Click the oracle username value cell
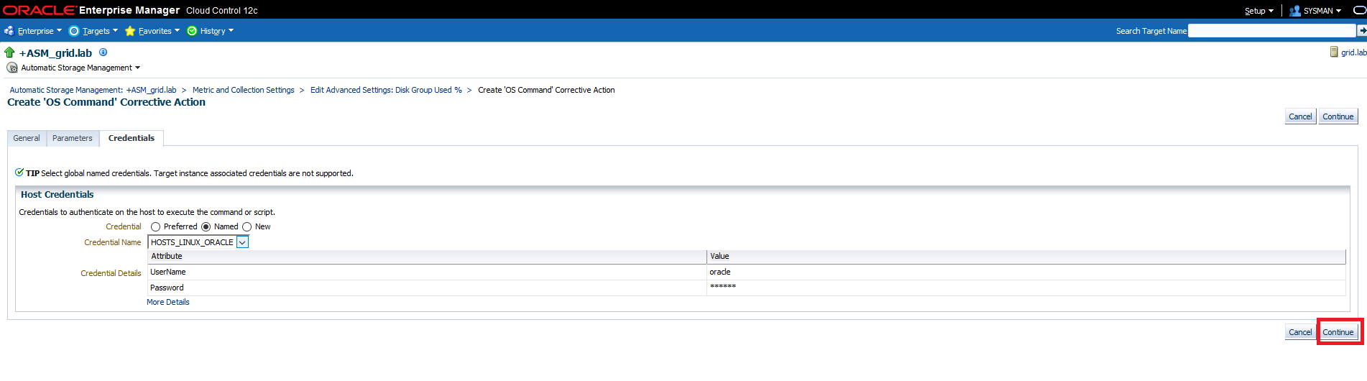1367x381 pixels. 1026,272
